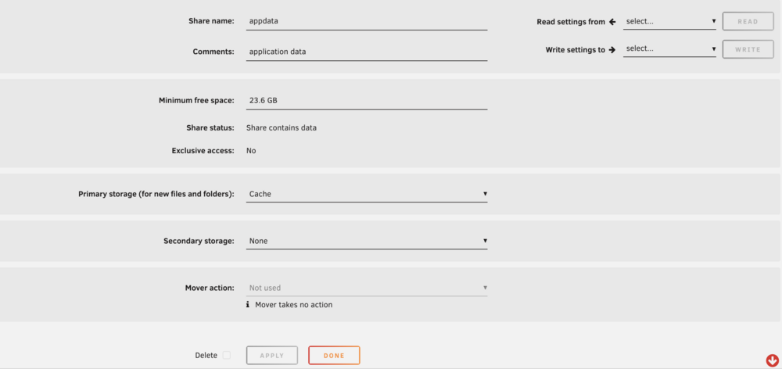Click the Mover action label
782x369 pixels.
click(x=210, y=288)
